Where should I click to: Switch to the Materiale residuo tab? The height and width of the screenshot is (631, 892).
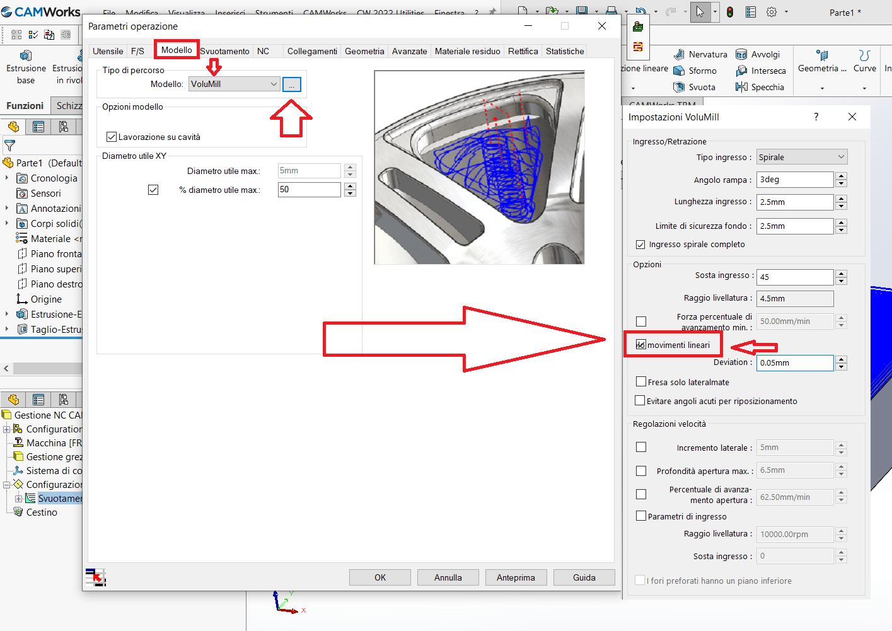[x=468, y=51]
